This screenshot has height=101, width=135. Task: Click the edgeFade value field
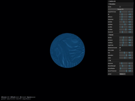pos(130,45)
